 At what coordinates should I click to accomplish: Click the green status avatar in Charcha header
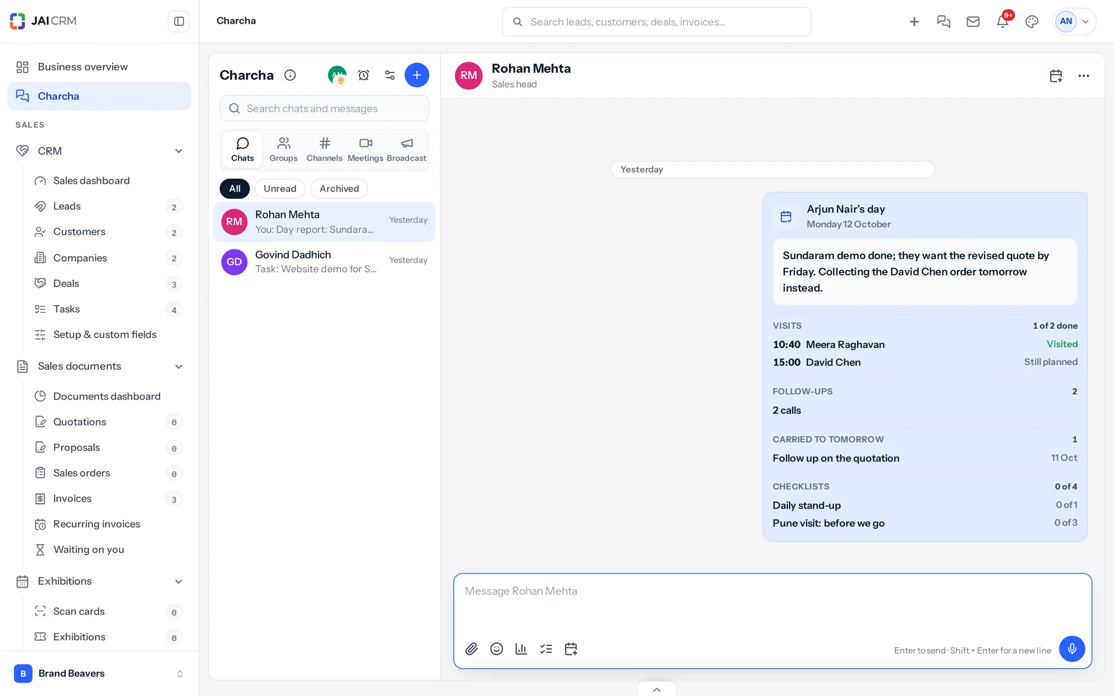[337, 75]
